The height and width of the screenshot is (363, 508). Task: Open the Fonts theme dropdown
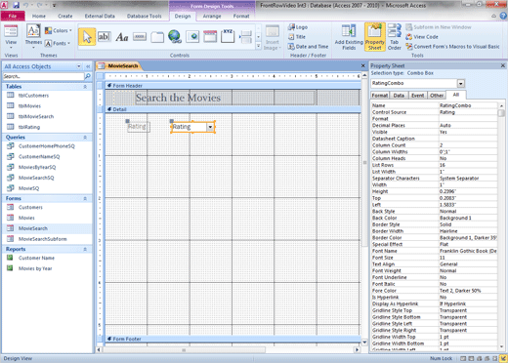(x=58, y=43)
